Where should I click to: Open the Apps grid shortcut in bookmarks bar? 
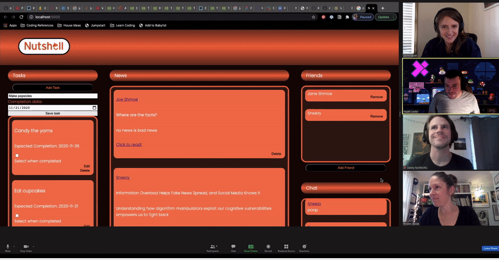pyautogui.click(x=10, y=25)
